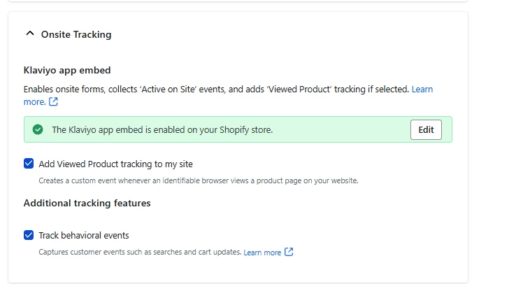Click the 'Track behavioral events' label text
This screenshot has height=284, width=516.
tap(84, 235)
